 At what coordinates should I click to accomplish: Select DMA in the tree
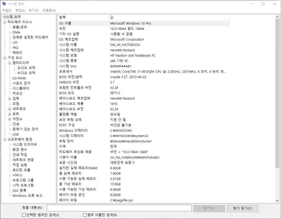pos(16,32)
